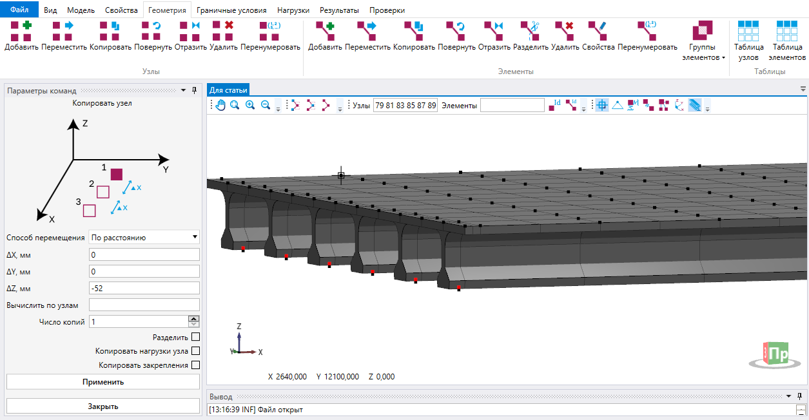Click Перенумеровать in the Узлы group

tap(270, 36)
